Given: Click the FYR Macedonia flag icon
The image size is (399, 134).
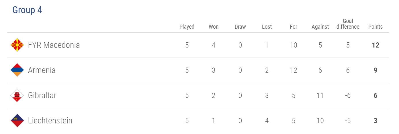Looking at the screenshot, I should (x=17, y=45).
